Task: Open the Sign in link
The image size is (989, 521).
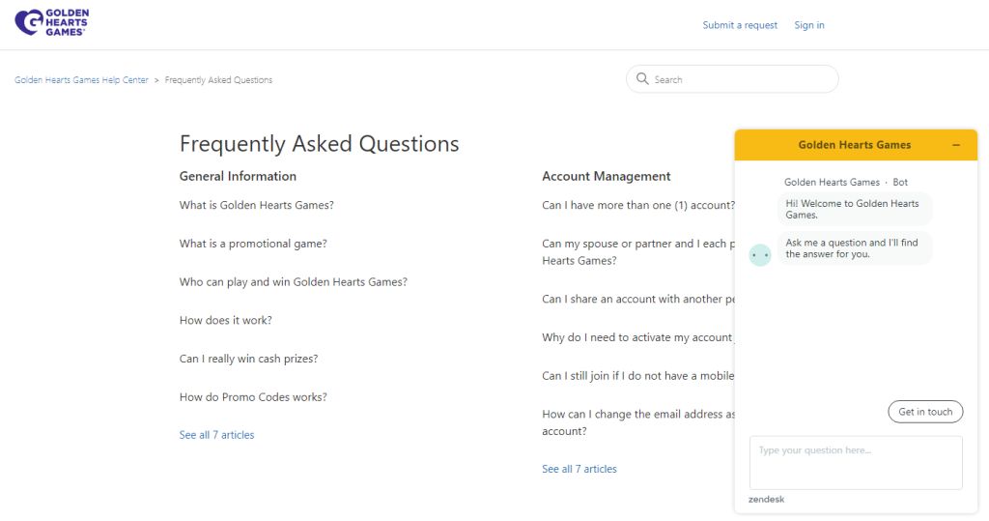Action: tap(808, 25)
